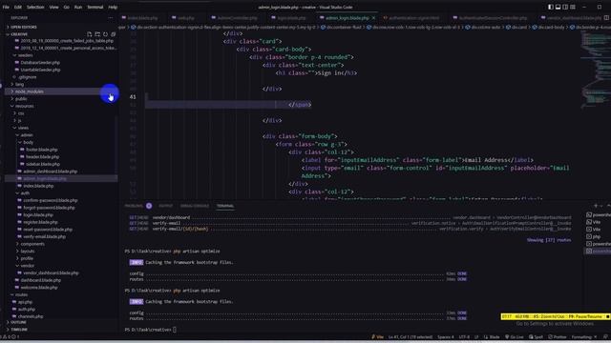
Task: Select the first powershell terminal entry
Action: pyautogui.click(x=599, y=214)
